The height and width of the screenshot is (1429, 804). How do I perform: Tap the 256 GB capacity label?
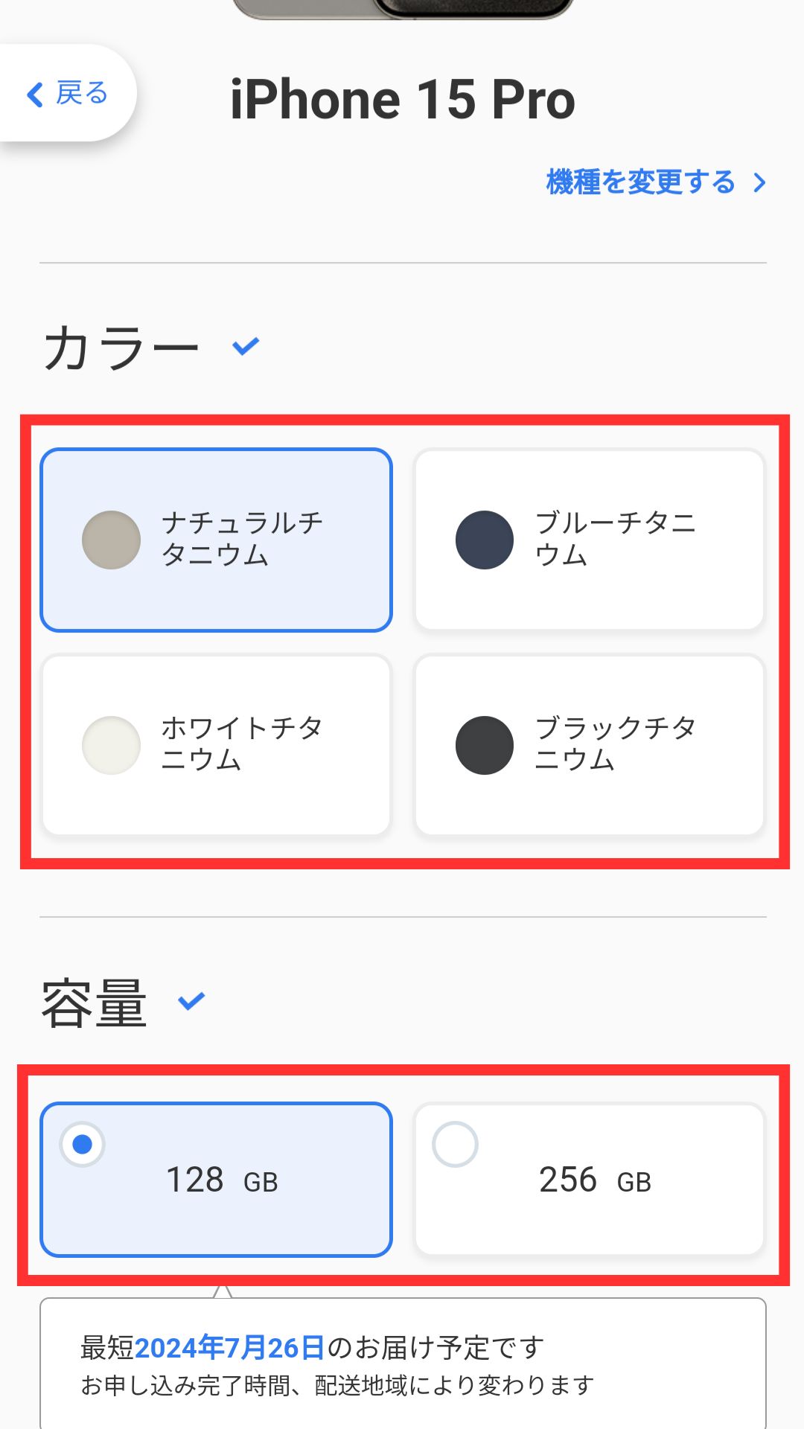point(595,1180)
